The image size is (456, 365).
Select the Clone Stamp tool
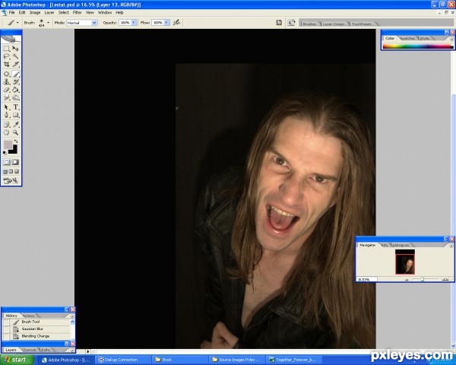click(6, 82)
